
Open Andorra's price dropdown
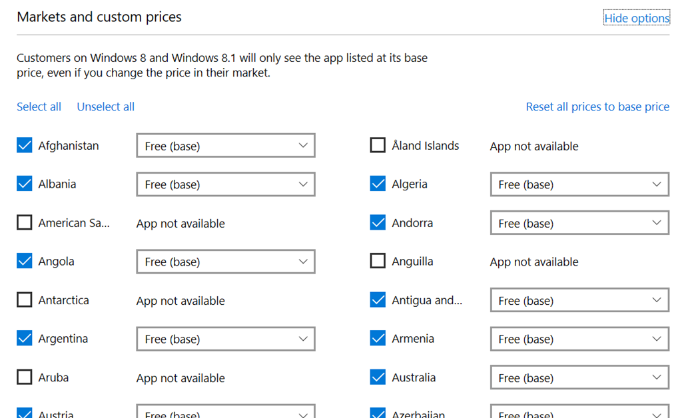coord(579,223)
